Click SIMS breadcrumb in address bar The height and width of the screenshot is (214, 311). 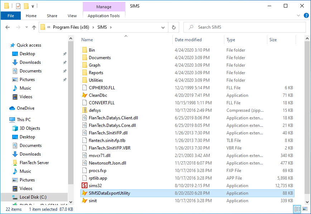[102, 27]
